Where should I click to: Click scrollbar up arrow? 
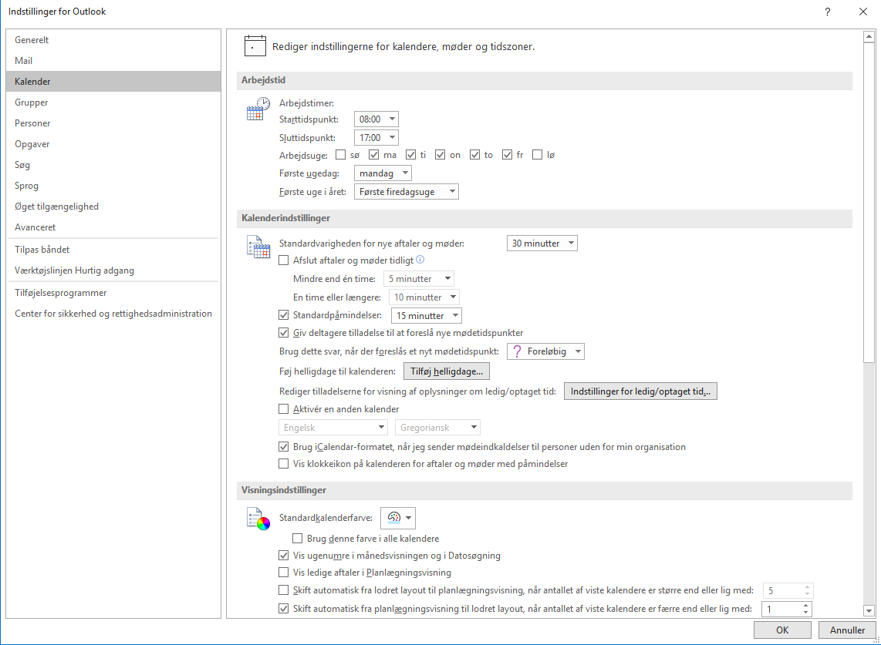click(869, 36)
